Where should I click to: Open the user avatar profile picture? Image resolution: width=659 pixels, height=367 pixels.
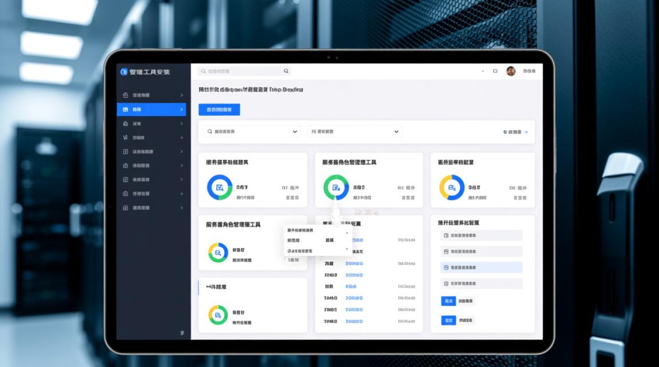pyautogui.click(x=511, y=71)
